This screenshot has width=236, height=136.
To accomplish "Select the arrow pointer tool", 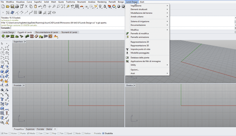I will [2, 43].
